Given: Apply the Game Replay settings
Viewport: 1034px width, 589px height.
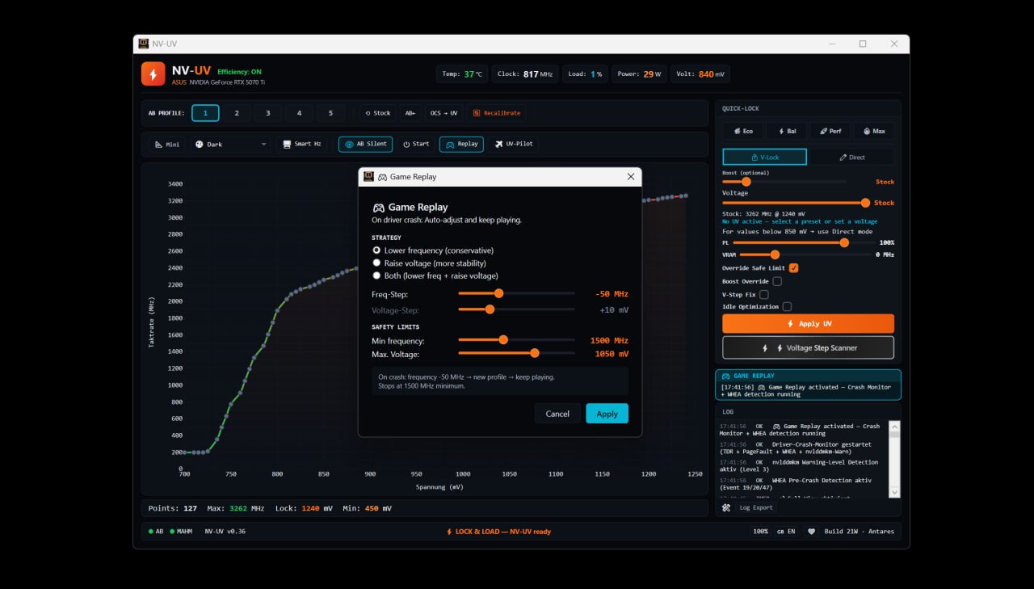Looking at the screenshot, I should click(x=607, y=414).
